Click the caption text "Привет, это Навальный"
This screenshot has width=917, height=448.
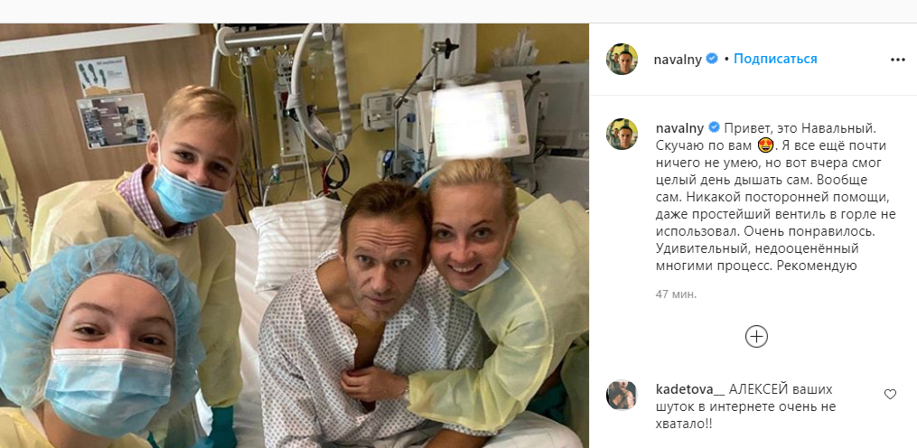click(789, 127)
